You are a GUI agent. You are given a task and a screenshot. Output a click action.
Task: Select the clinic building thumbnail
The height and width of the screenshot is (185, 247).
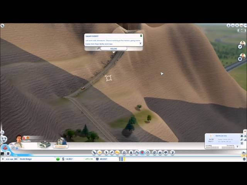tap(44, 144)
